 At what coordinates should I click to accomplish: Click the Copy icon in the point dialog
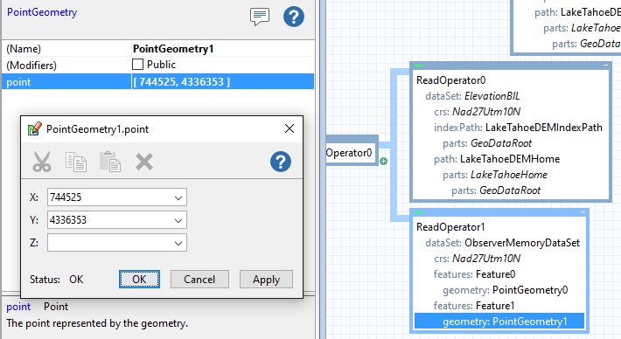[x=76, y=162]
